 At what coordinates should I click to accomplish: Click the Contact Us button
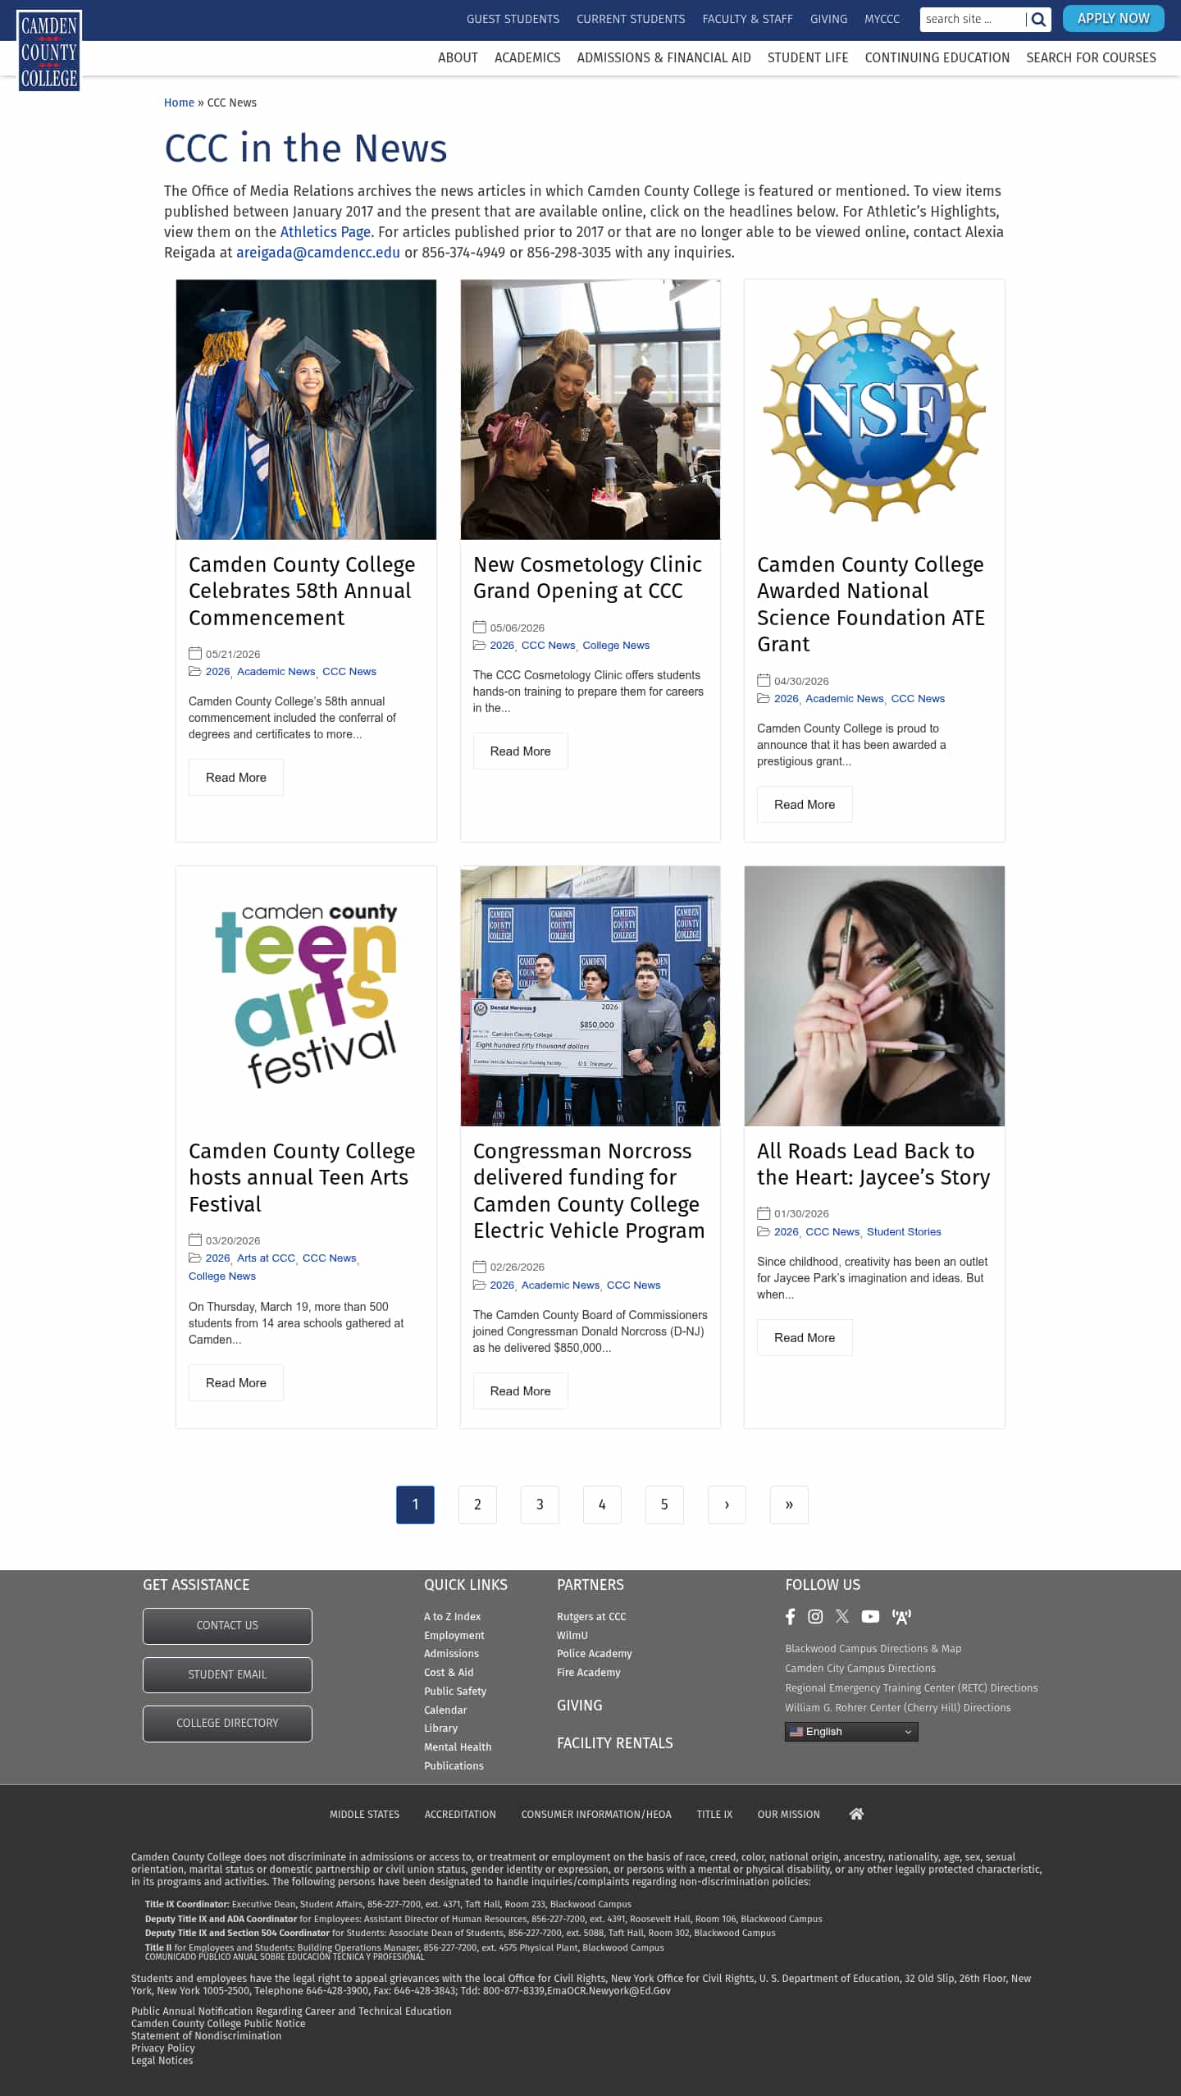(x=227, y=1626)
